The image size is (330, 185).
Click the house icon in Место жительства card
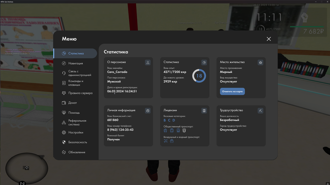(260, 62)
